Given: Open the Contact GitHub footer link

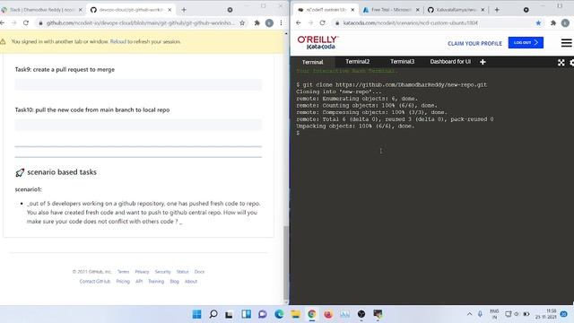Looking at the screenshot, I should tap(95, 281).
